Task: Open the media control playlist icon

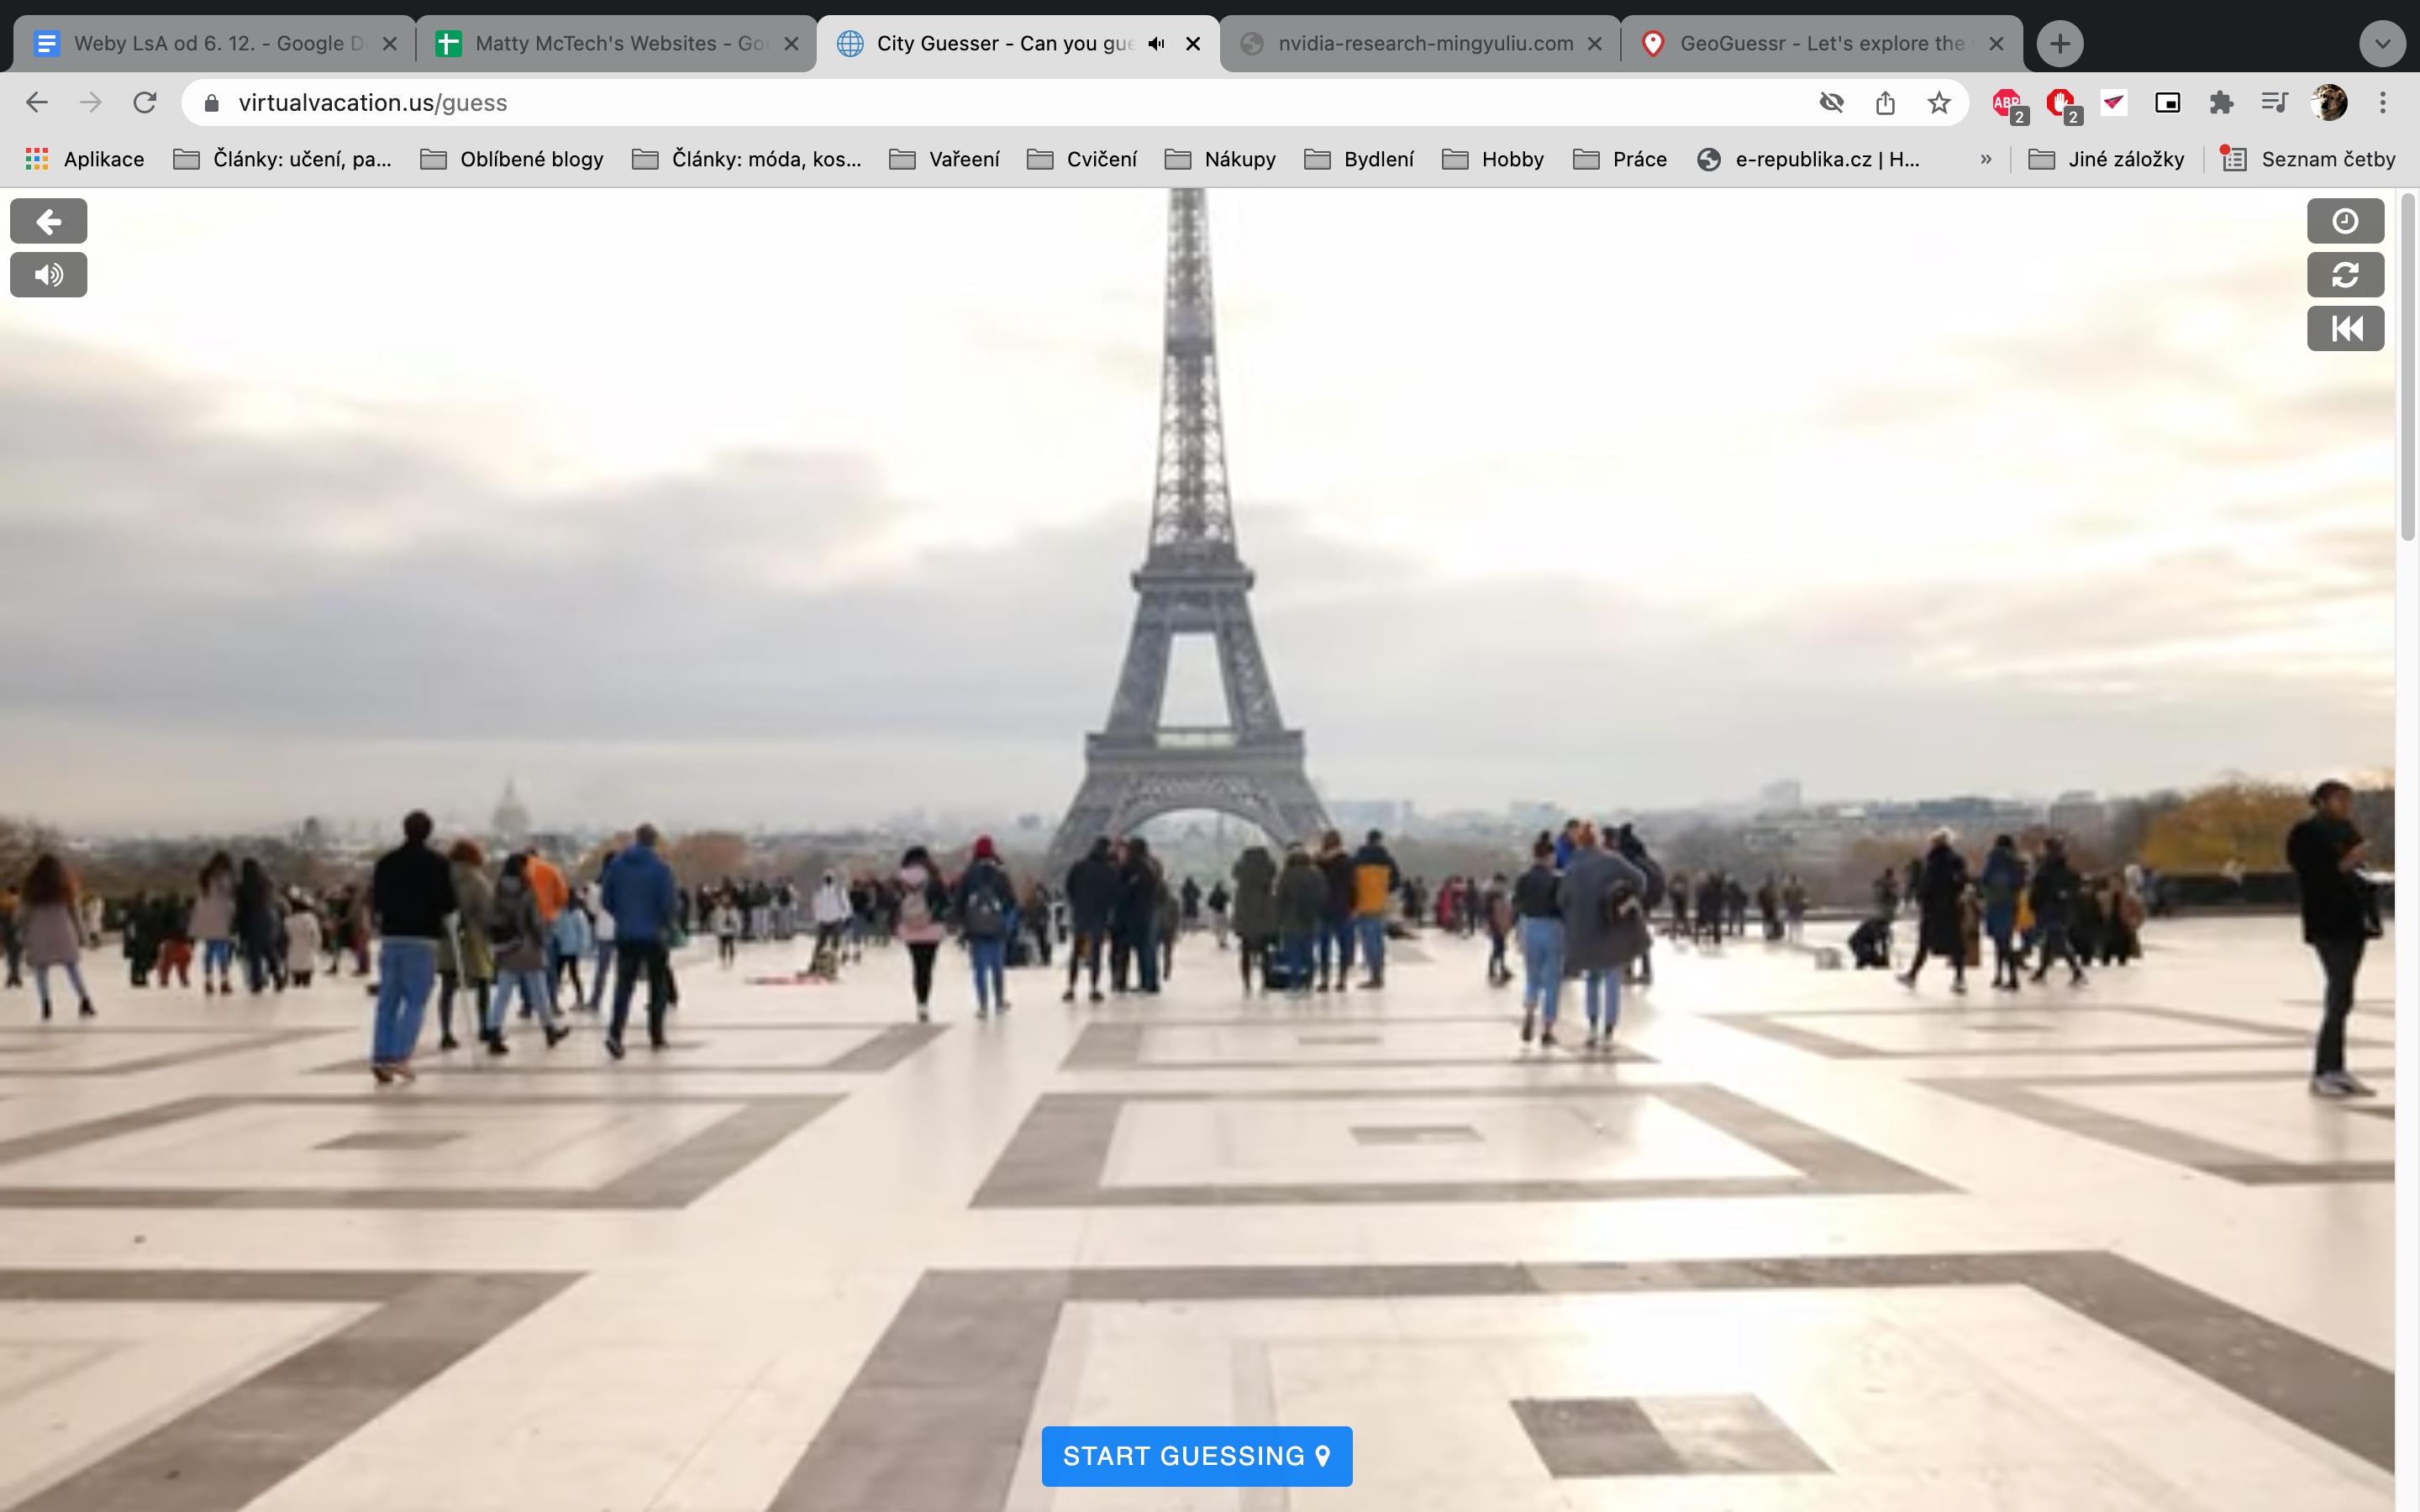Action: coord(2274,103)
